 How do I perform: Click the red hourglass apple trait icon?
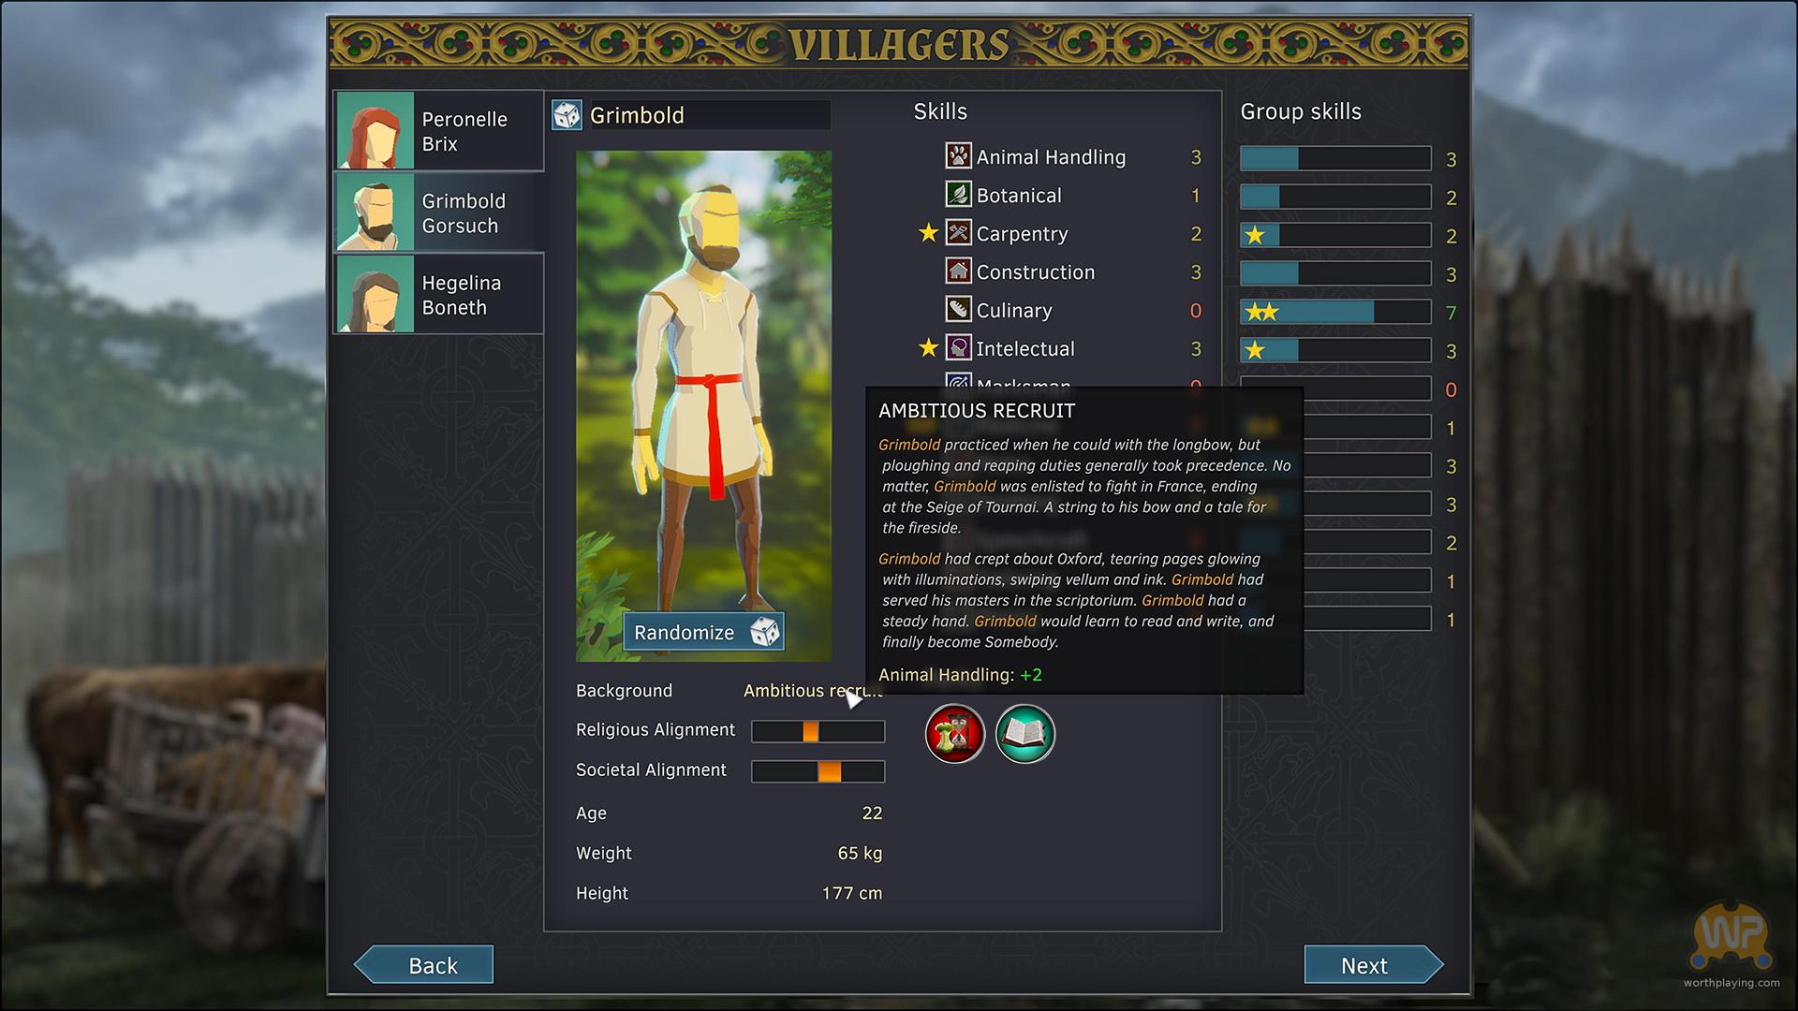pyautogui.click(x=954, y=734)
